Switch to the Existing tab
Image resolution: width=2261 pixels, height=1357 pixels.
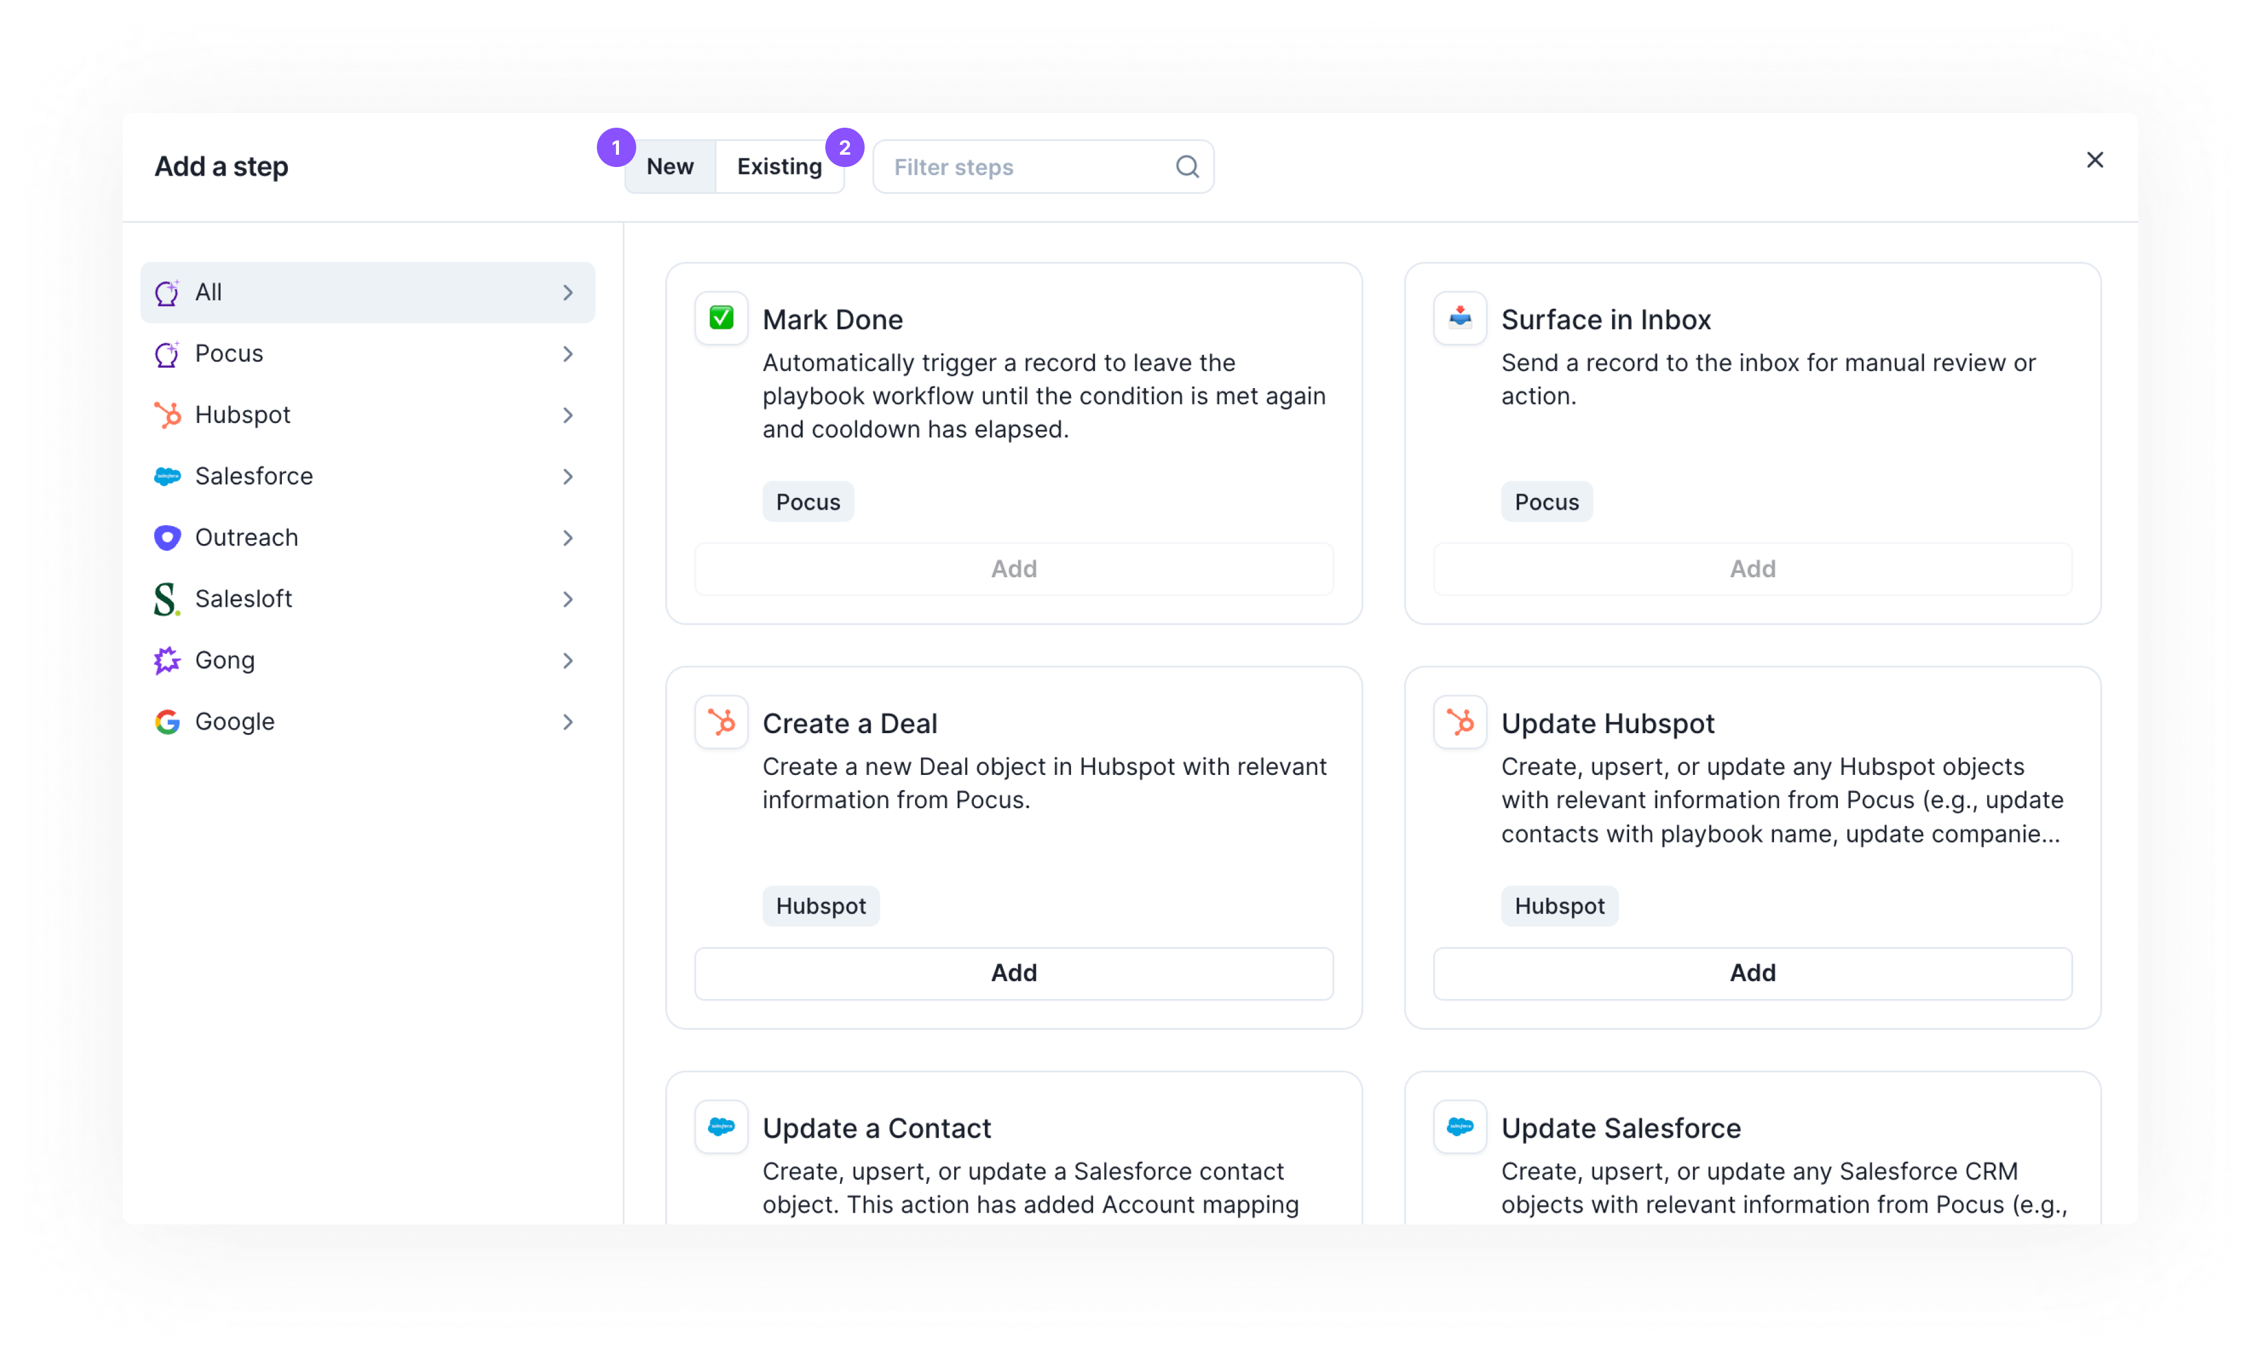click(x=779, y=166)
